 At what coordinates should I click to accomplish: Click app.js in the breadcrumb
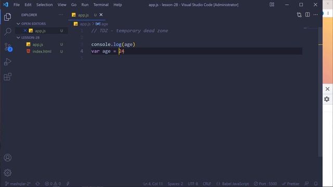(x=85, y=24)
